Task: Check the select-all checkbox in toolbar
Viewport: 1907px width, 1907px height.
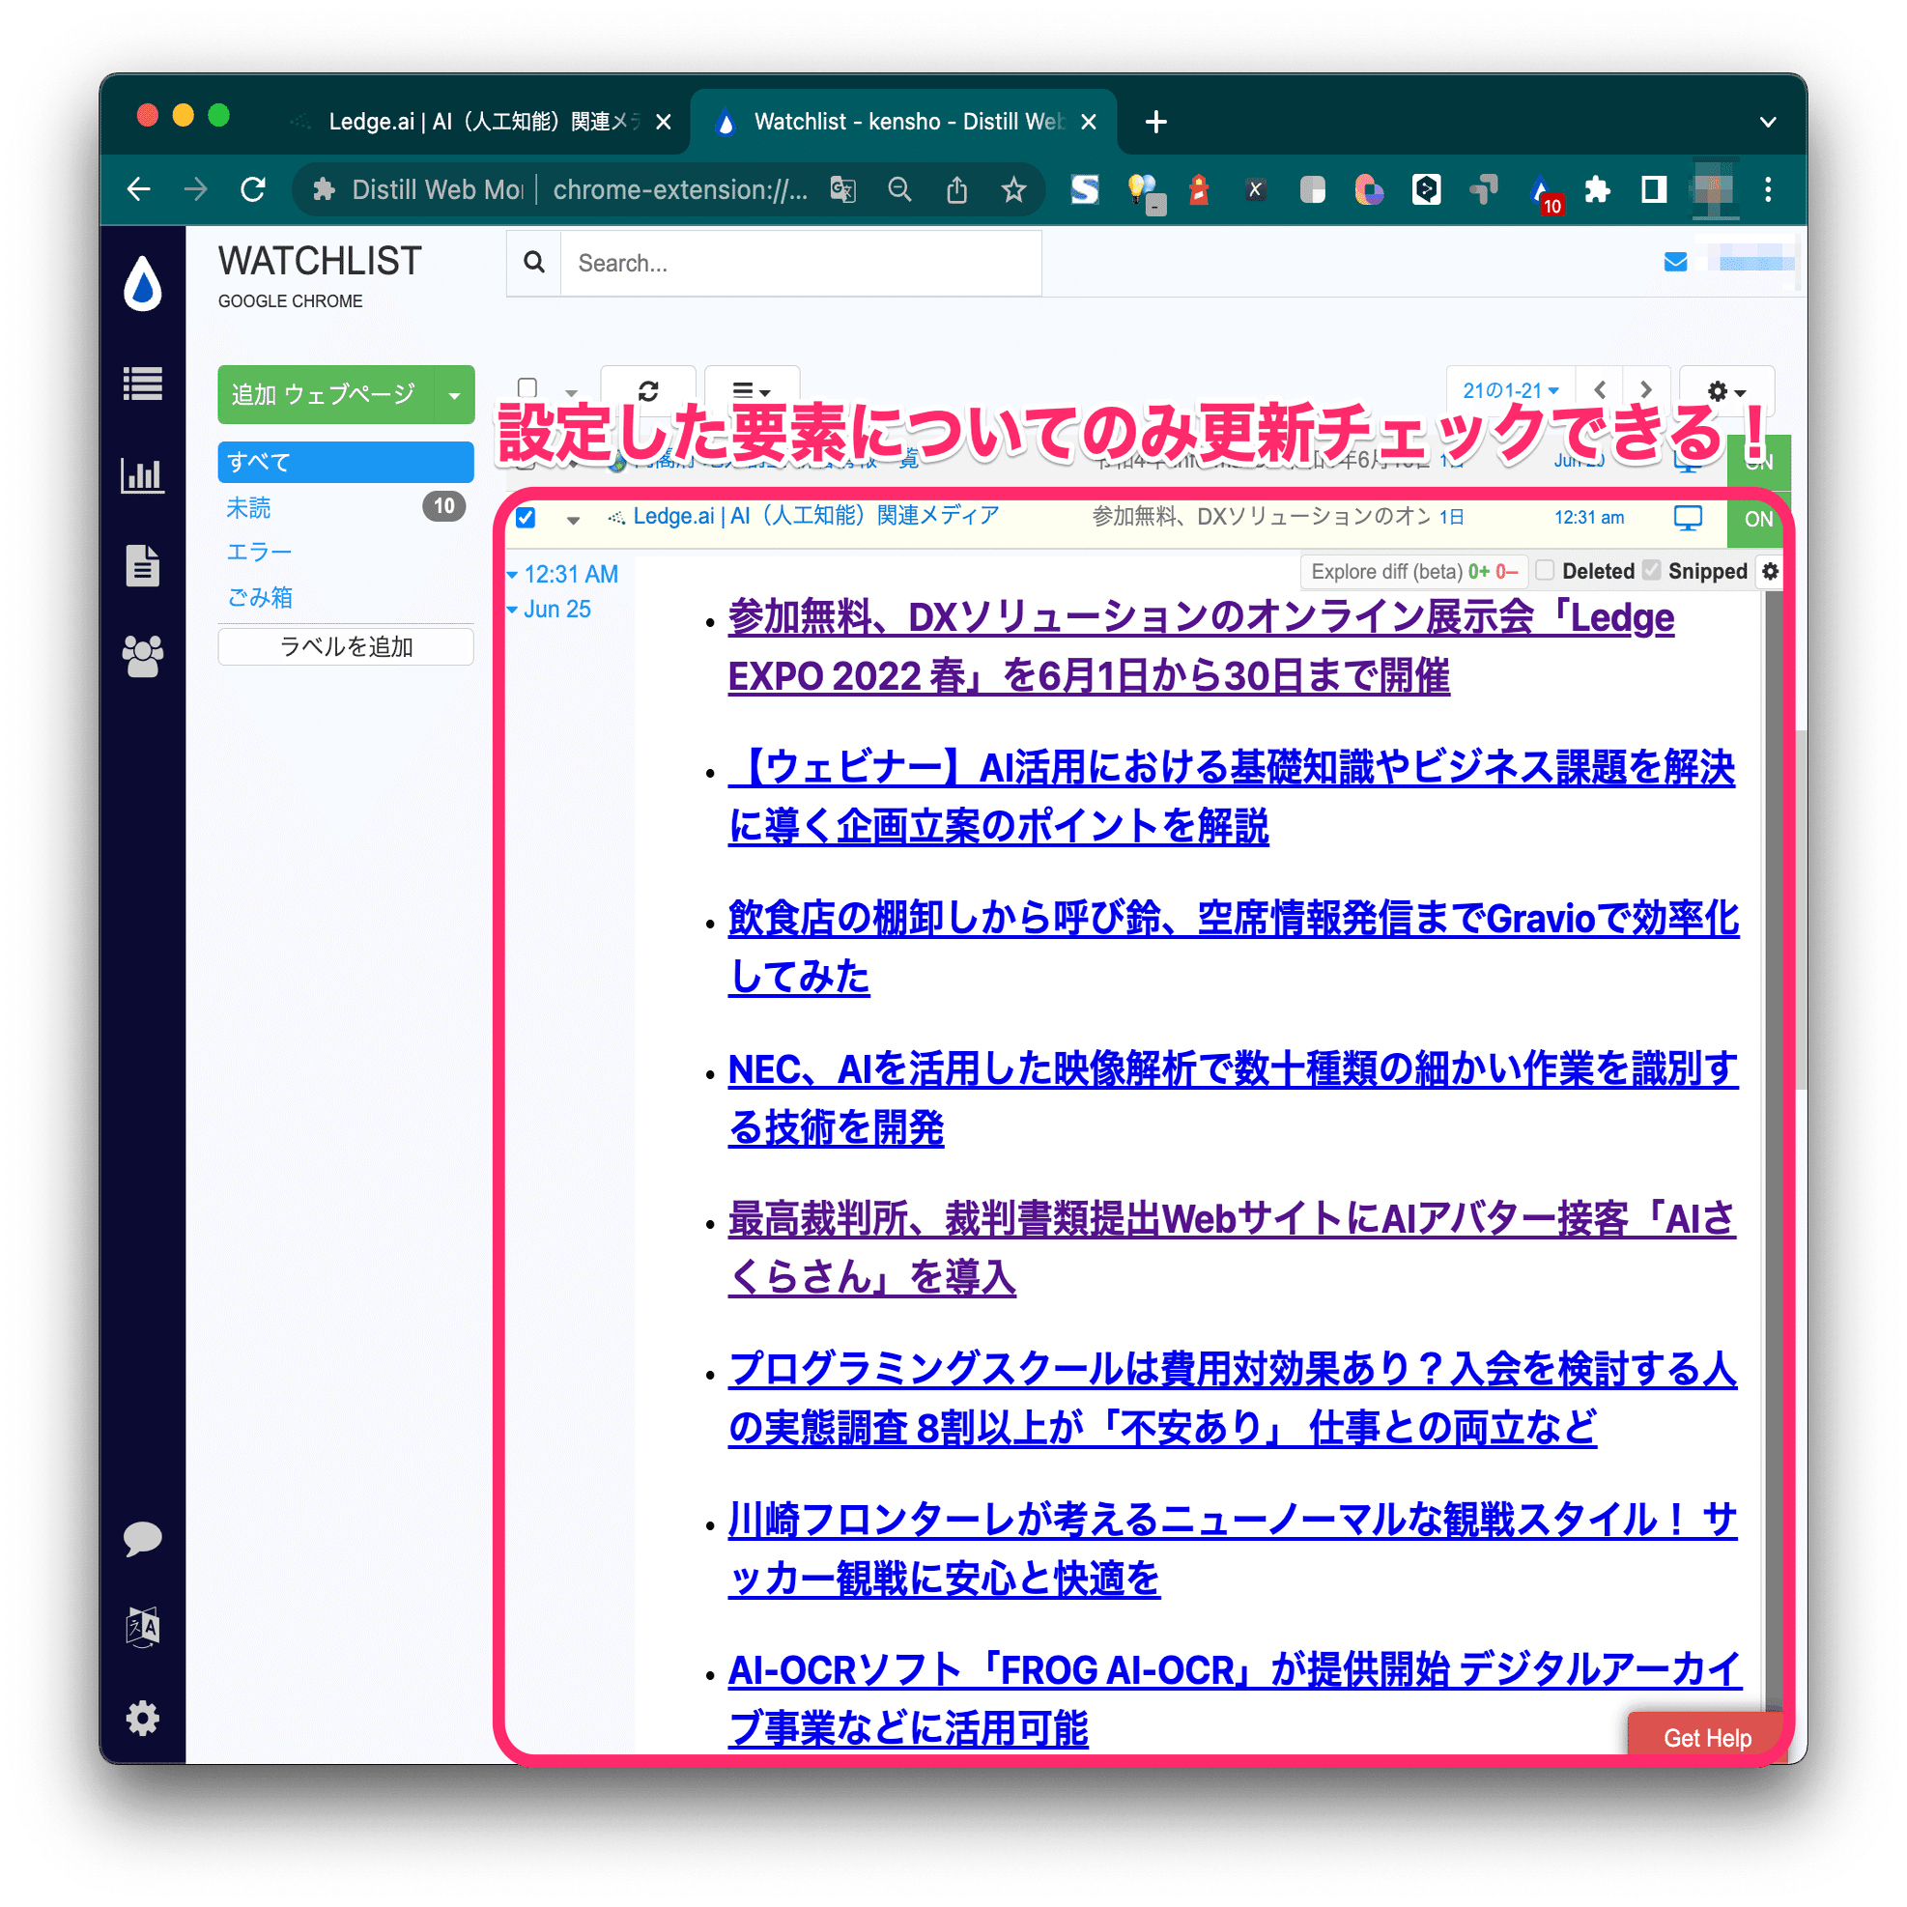Action: (528, 388)
